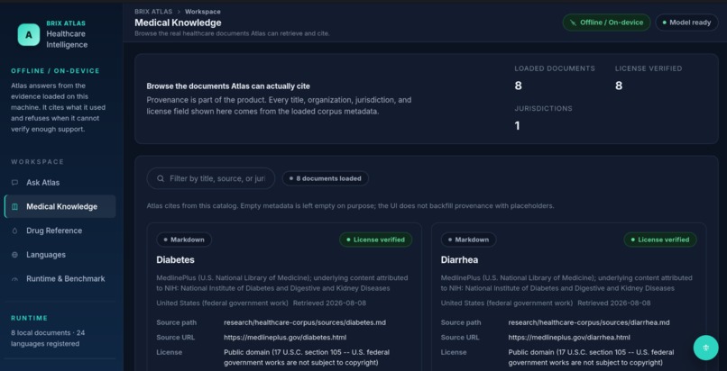This screenshot has height=371, width=727.
Task: Click the 8 documents loaded badge
Action: pos(325,178)
